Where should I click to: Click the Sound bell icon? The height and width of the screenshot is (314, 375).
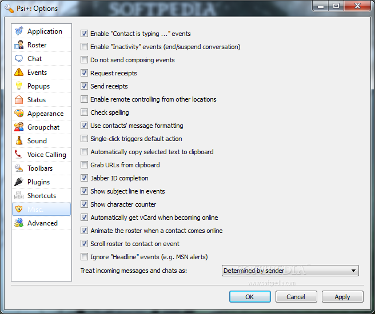(x=19, y=140)
